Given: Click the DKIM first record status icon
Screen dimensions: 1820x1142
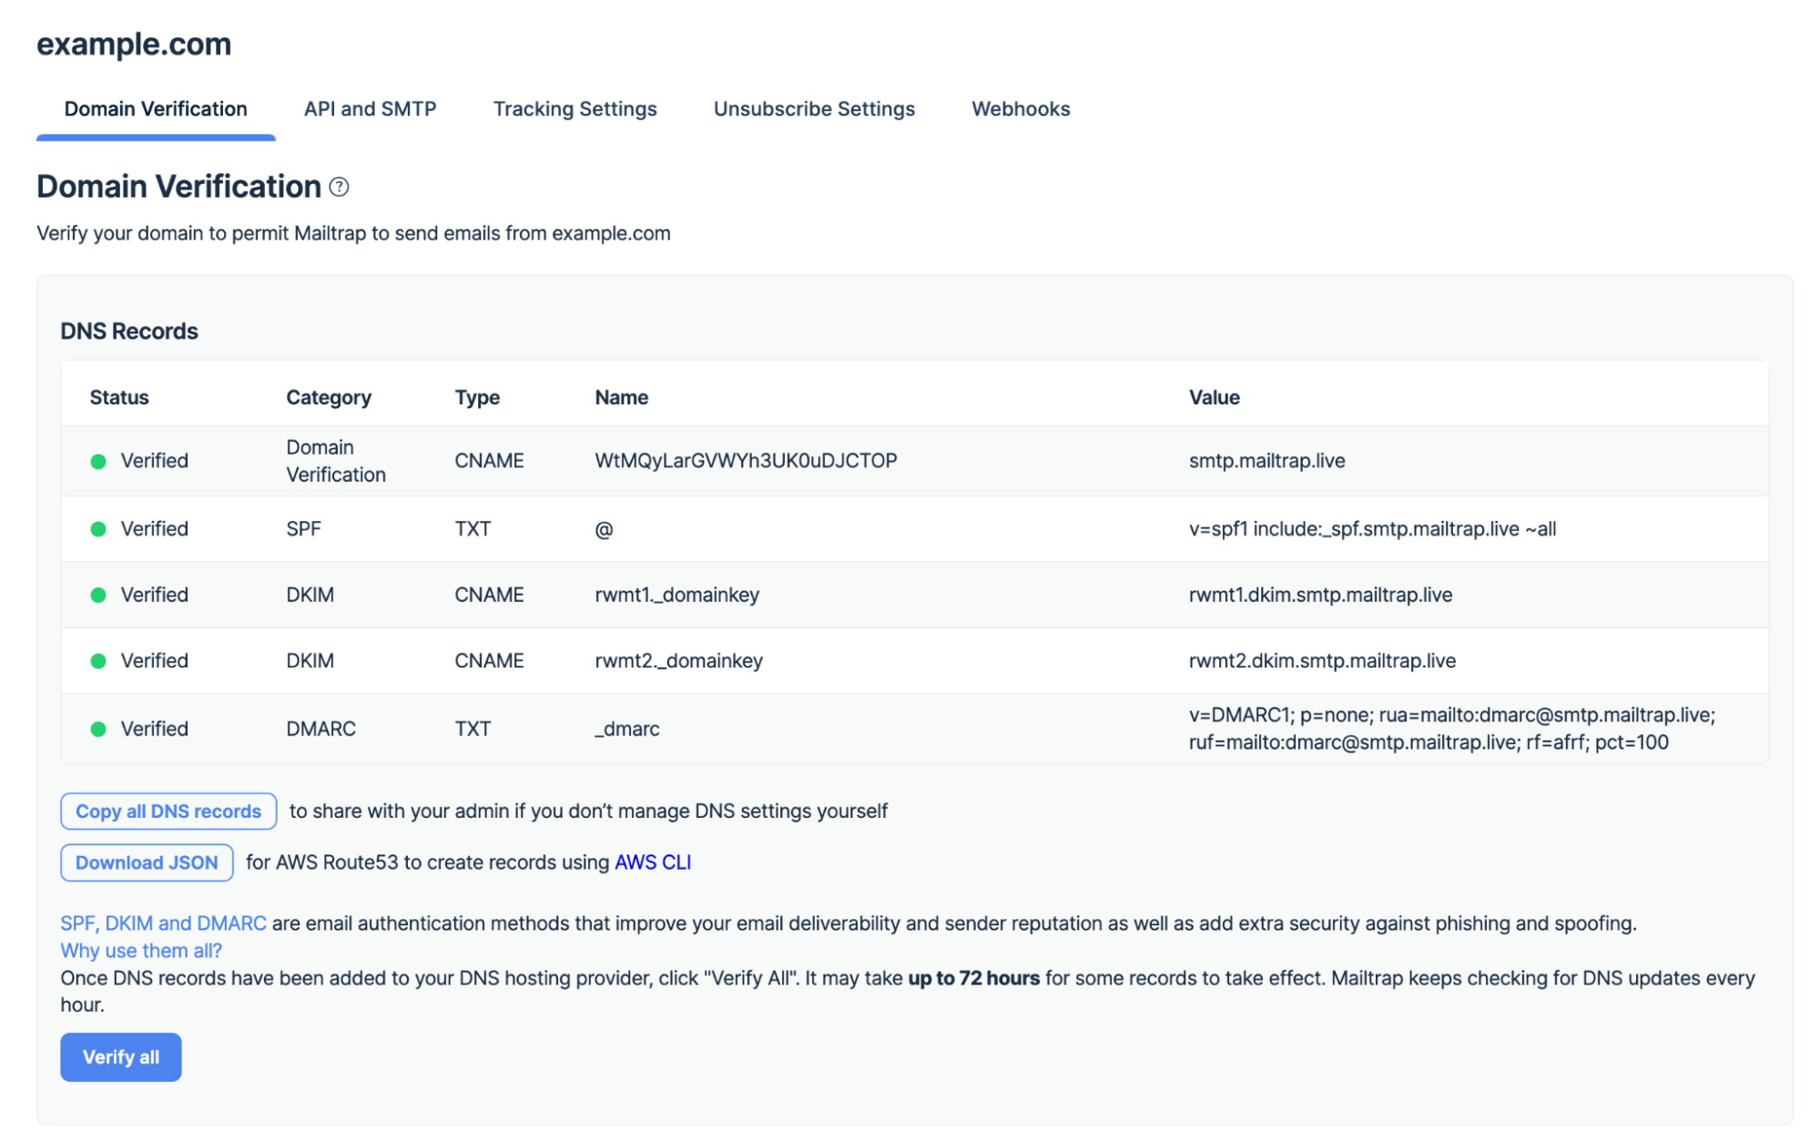Looking at the screenshot, I should click(x=96, y=595).
